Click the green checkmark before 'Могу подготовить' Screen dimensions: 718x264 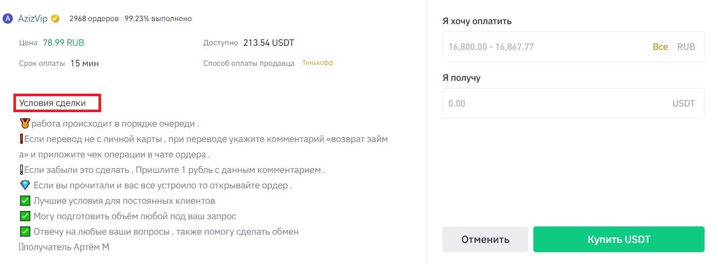click(25, 217)
